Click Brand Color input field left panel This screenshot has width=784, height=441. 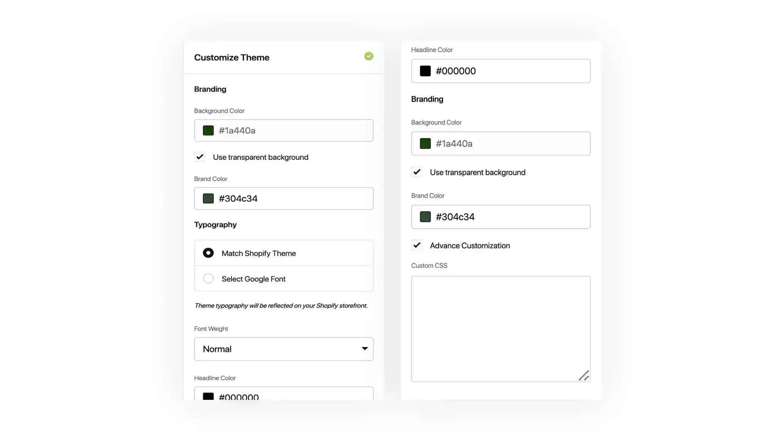[x=284, y=199]
